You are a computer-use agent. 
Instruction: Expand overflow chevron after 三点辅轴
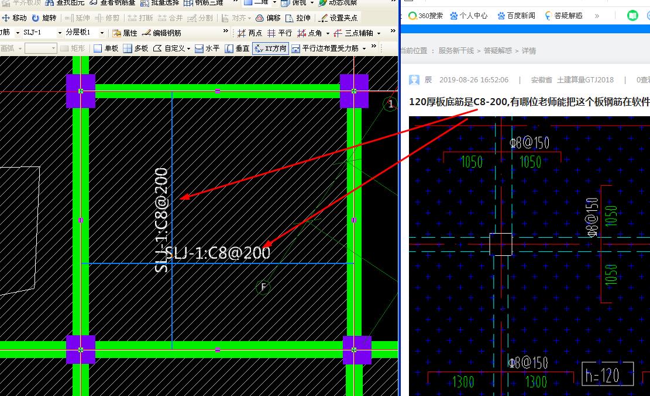pos(393,30)
